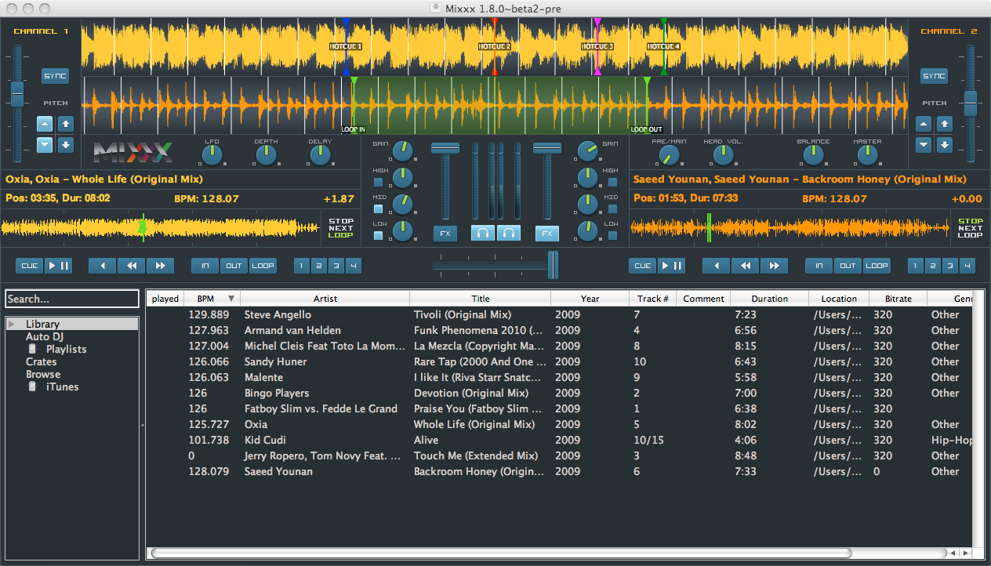Click the MASTER volume knob

coord(867,155)
